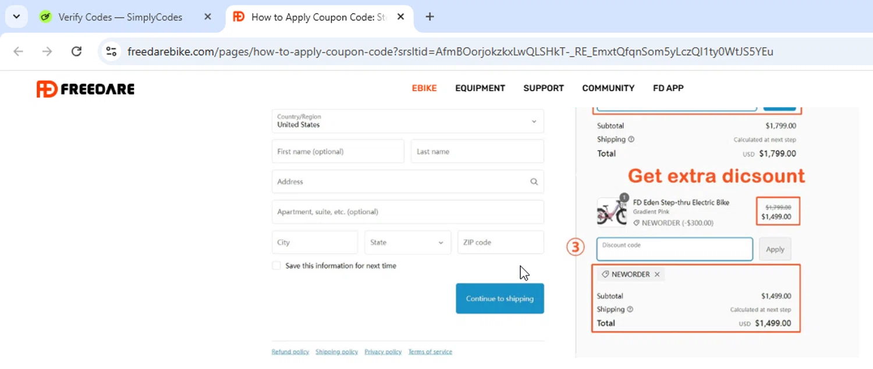
Task: Open the EBIKE menu
Action: coord(424,88)
